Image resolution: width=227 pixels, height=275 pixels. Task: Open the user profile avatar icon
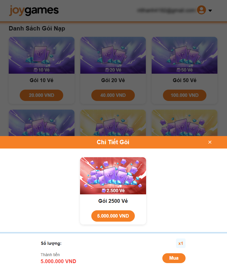coord(201,10)
